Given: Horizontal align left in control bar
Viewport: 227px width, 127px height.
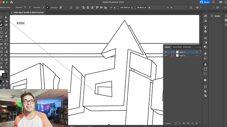Looking at the screenshot, I should (x=84, y=7).
